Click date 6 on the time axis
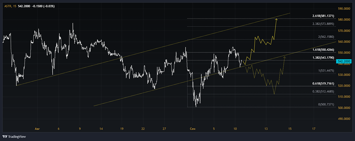The height and width of the screenshot is (141, 355). coord(59,129)
